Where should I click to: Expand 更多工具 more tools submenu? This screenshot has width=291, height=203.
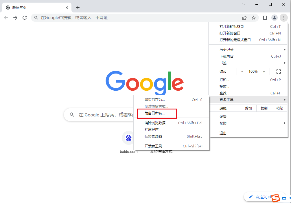[x=248, y=100]
